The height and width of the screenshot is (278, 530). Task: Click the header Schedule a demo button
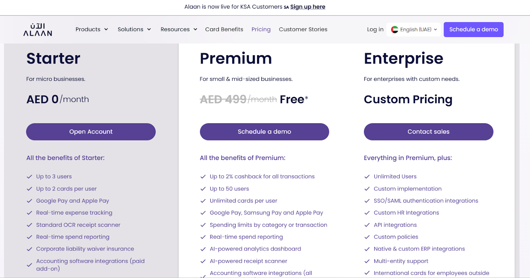[x=474, y=29]
